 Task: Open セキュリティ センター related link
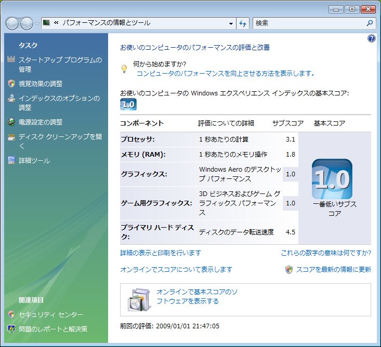coord(51,314)
